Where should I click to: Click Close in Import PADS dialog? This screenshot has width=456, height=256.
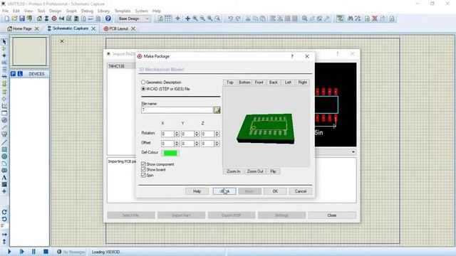[x=332, y=215]
